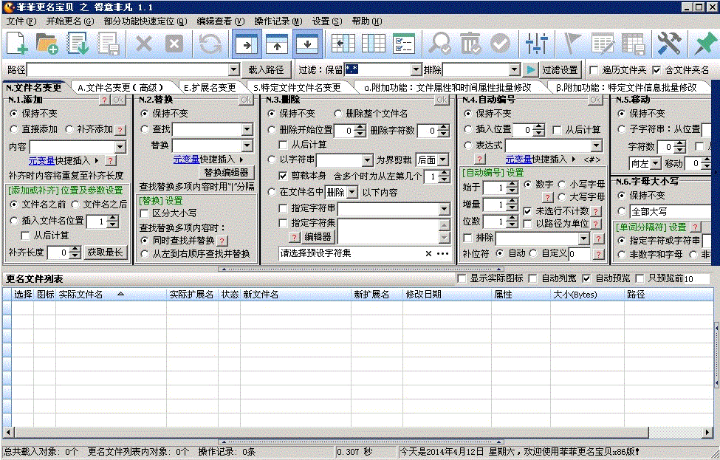Switch to the E.扩展名变更 tab
Screen dimensions: 720x460
(209, 87)
